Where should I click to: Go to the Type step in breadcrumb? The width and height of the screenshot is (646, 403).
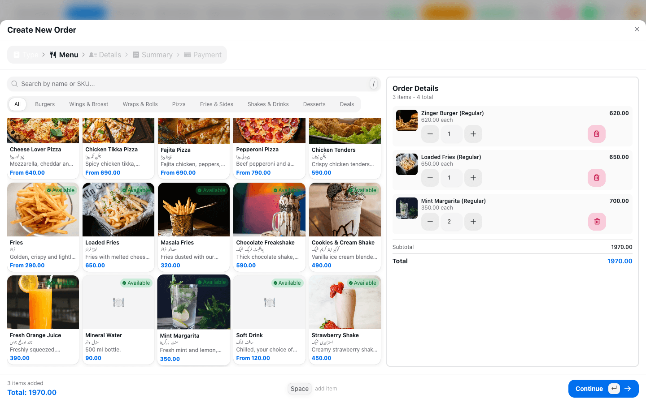coord(26,55)
